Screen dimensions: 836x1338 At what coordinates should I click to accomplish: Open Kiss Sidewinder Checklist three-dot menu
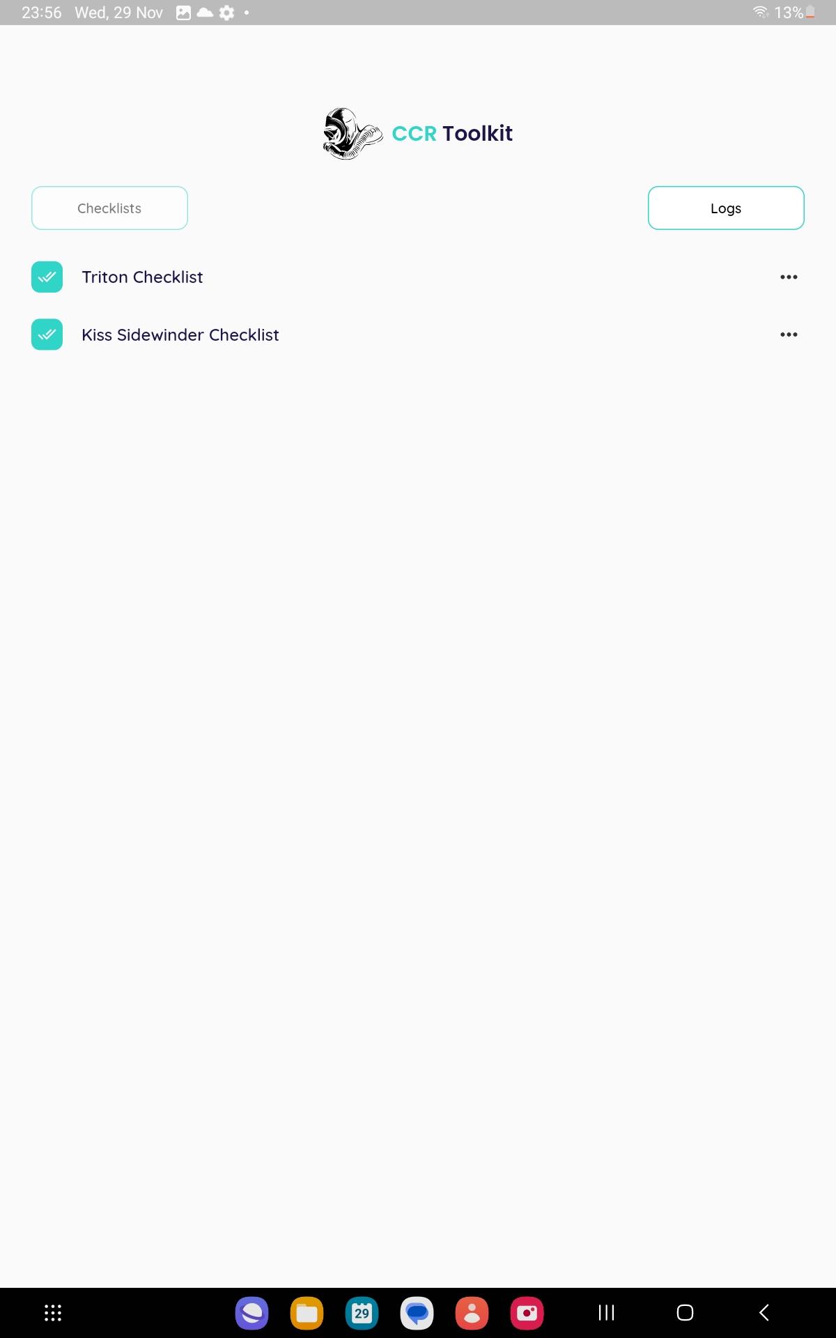click(789, 334)
